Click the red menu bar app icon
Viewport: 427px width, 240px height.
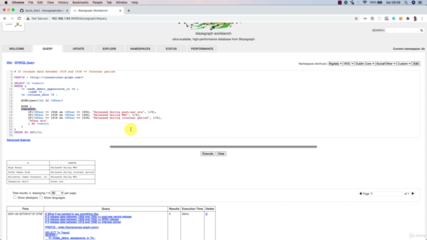pos(340,3)
